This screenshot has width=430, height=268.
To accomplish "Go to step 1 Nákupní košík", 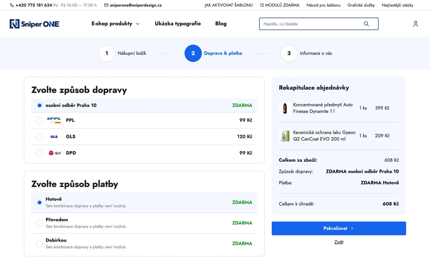I will [122, 53].
